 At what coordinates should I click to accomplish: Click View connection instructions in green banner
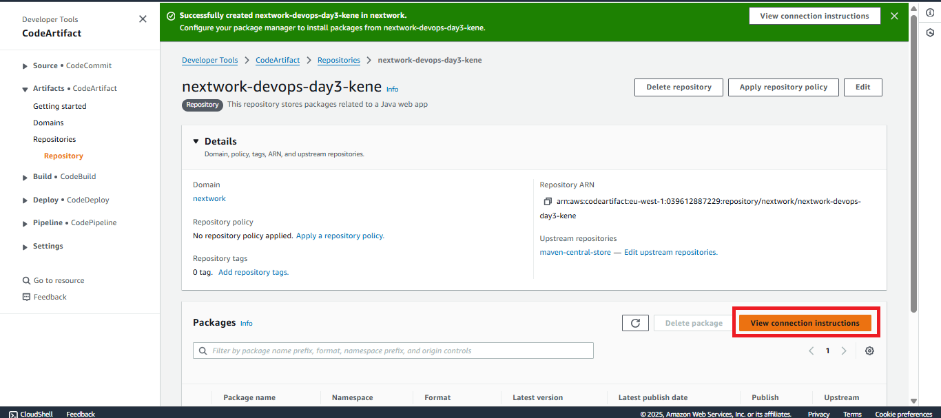(814, 16)
